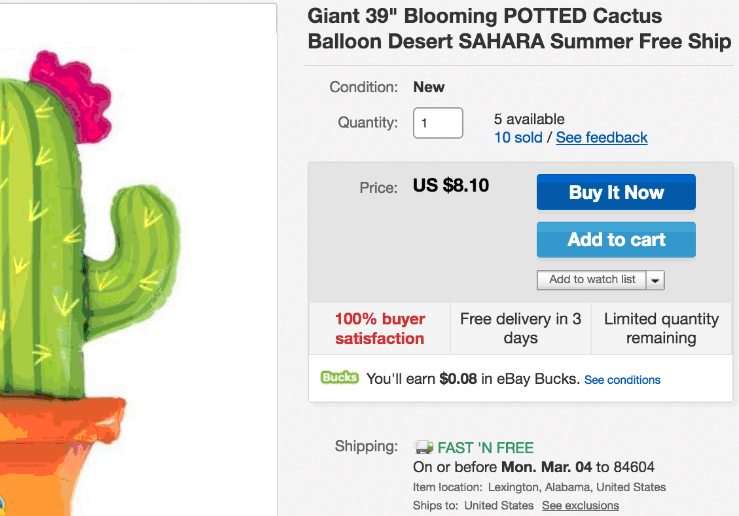739x516 pixels.
Task: Open the "10 sold" link
Action: pyautogui.click(x=518, y=137)
